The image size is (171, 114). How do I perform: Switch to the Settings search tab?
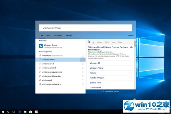[69, 36]
